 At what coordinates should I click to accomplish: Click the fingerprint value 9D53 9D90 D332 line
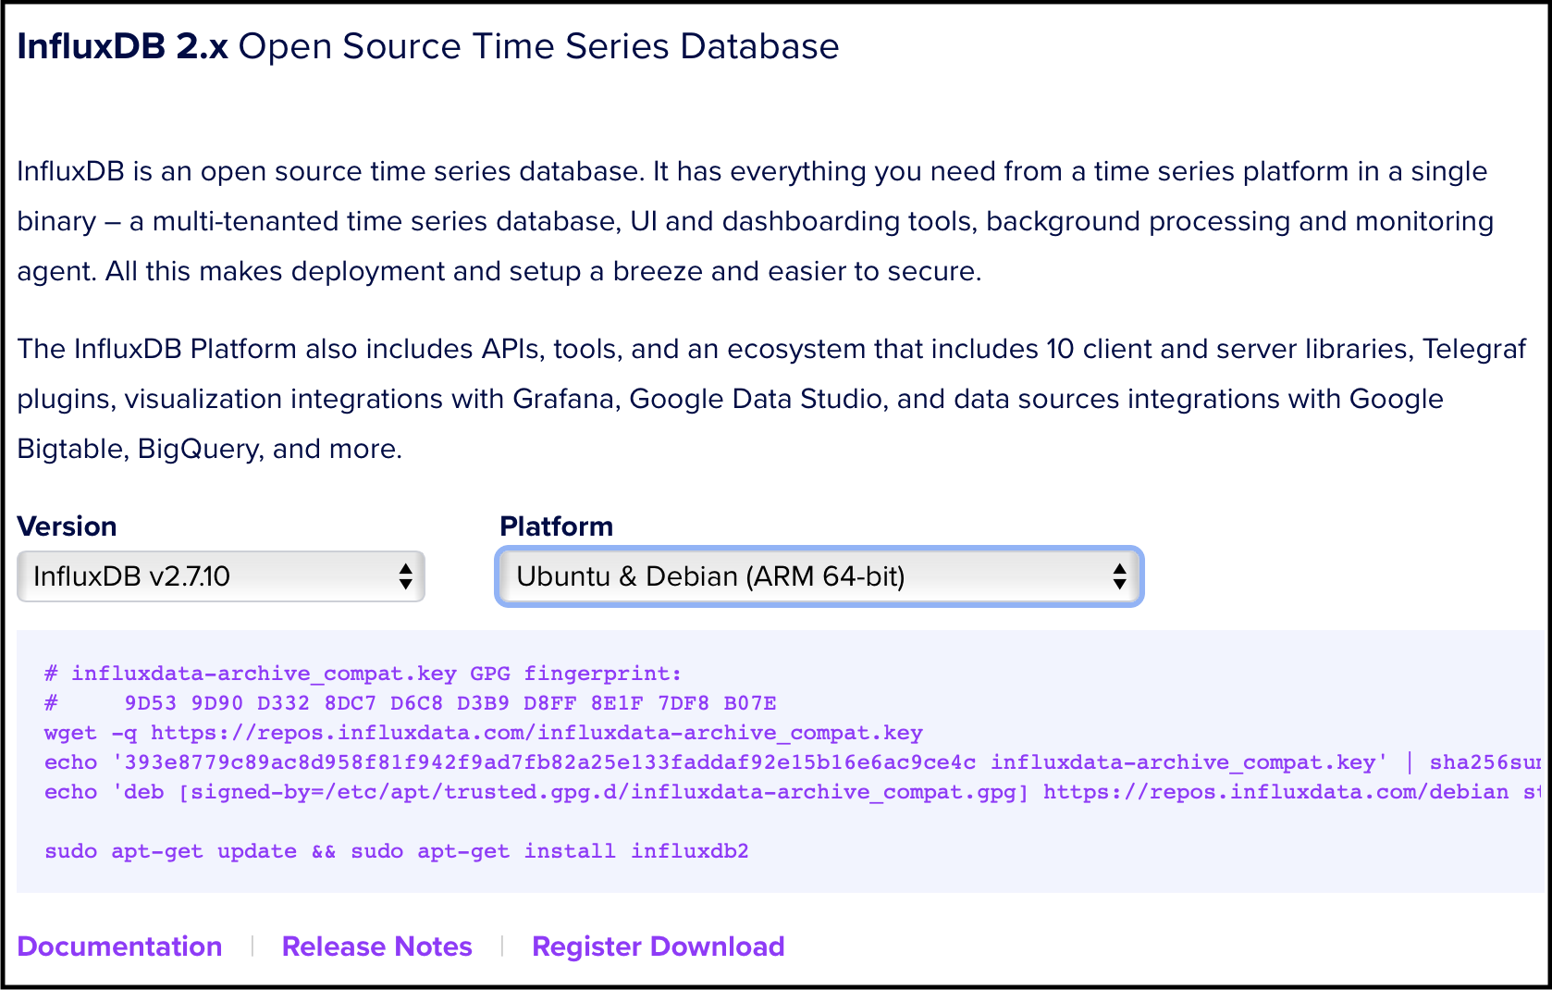411,703
